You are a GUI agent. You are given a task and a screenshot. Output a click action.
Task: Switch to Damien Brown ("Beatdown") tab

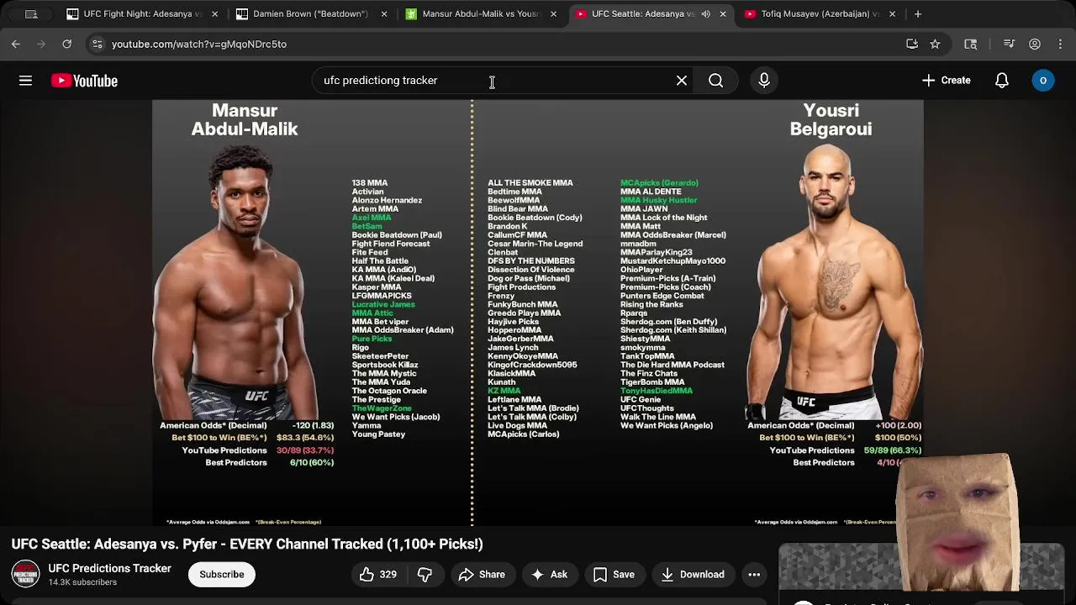pos(311,14)
